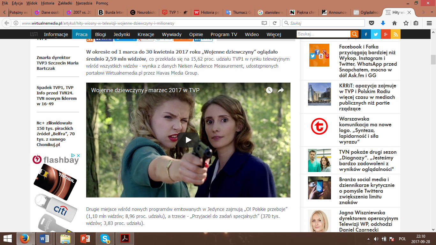The width and height of the screenshot is (436, 245).
Task: Open PowerPoint from the taskbar
Action: tap(85, 238)
